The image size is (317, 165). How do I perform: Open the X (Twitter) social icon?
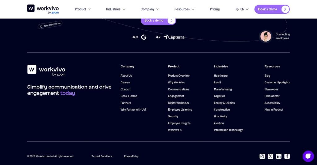tap(271, 156)
